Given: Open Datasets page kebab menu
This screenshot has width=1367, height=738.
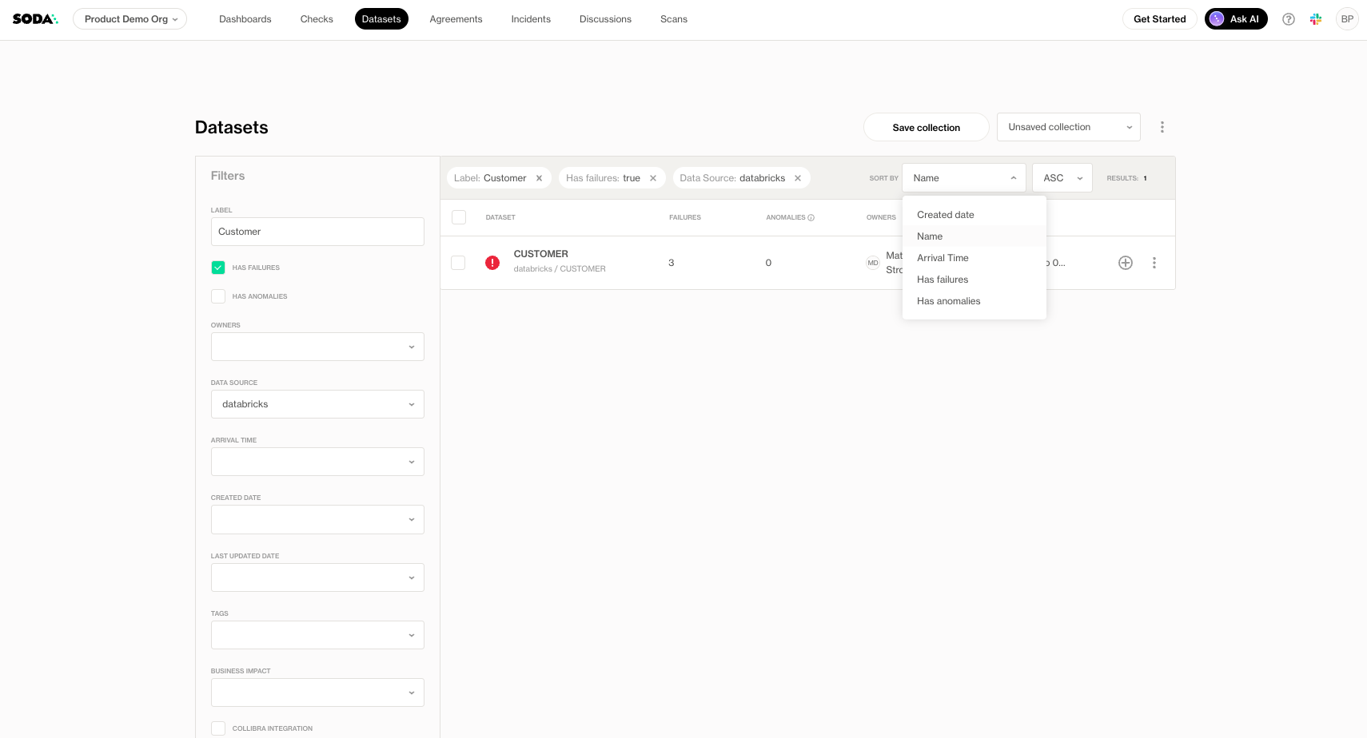Looking at the screenshot, I should (1162, 127).
